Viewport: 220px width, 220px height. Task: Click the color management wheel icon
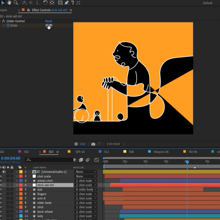[76, 144]
